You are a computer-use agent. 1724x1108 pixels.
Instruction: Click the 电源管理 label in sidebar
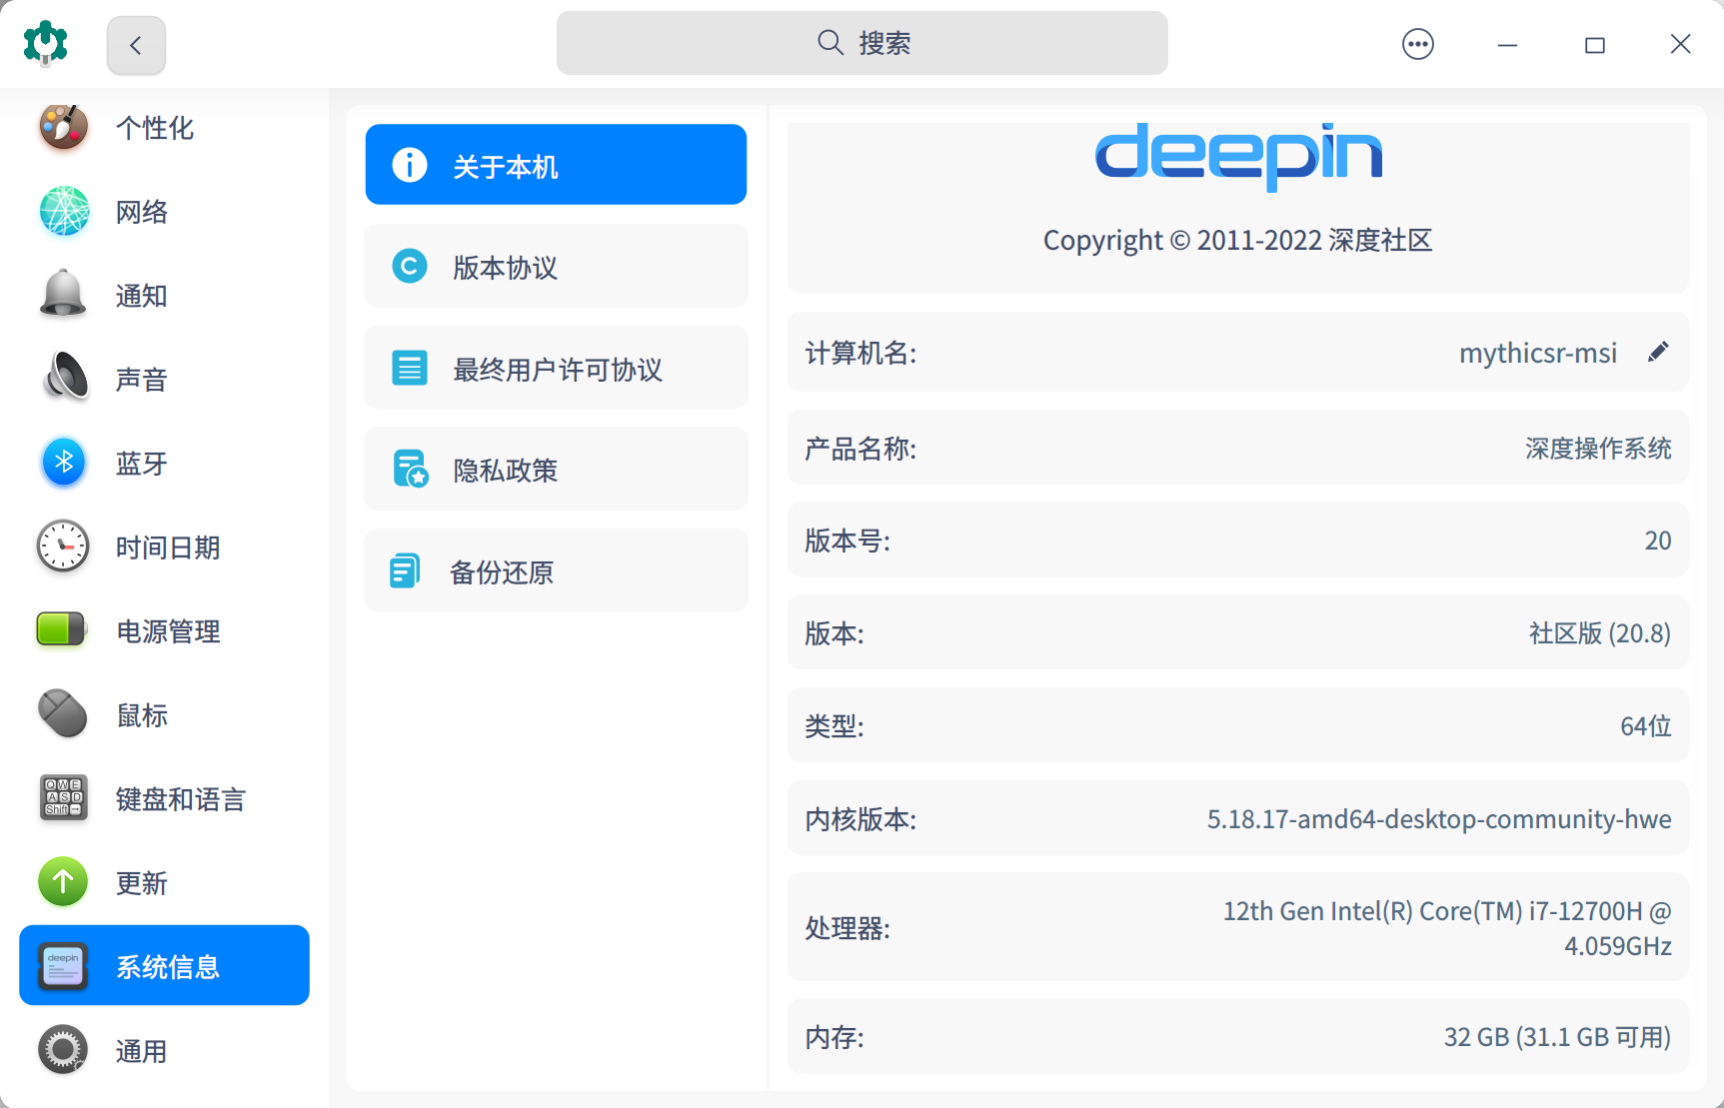point(168,631)
